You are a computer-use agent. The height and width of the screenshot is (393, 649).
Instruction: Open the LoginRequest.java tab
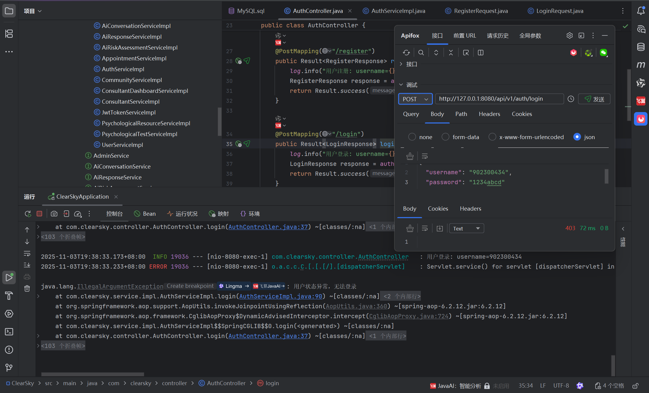click(x=556, y=11)
